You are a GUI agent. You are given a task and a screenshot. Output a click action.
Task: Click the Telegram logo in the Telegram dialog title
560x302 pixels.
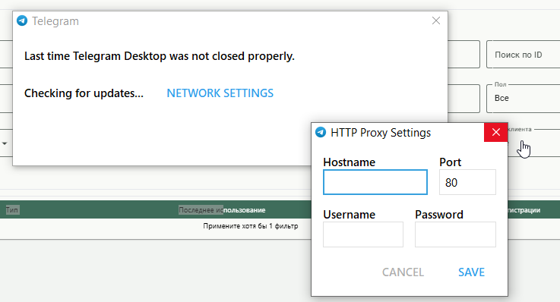point(22,21)
